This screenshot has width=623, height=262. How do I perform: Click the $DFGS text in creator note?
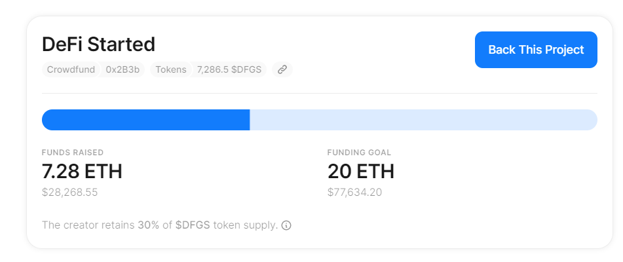pyautogui.click(x=193, y=225)
